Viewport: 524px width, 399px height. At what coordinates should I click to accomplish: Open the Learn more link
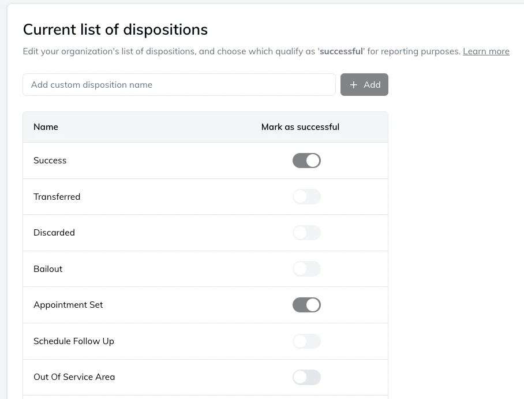click(x=486, y=51)
